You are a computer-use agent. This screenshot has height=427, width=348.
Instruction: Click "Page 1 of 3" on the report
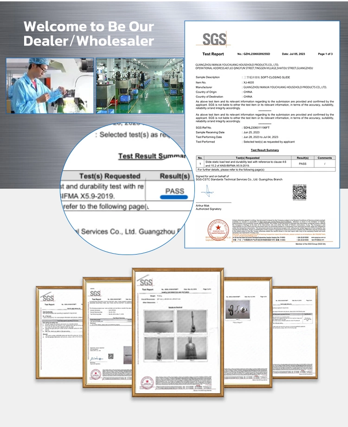click(325, 54)
